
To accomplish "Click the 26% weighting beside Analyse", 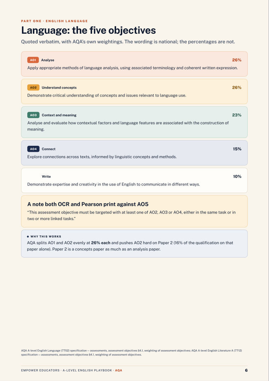I will 236,60.
